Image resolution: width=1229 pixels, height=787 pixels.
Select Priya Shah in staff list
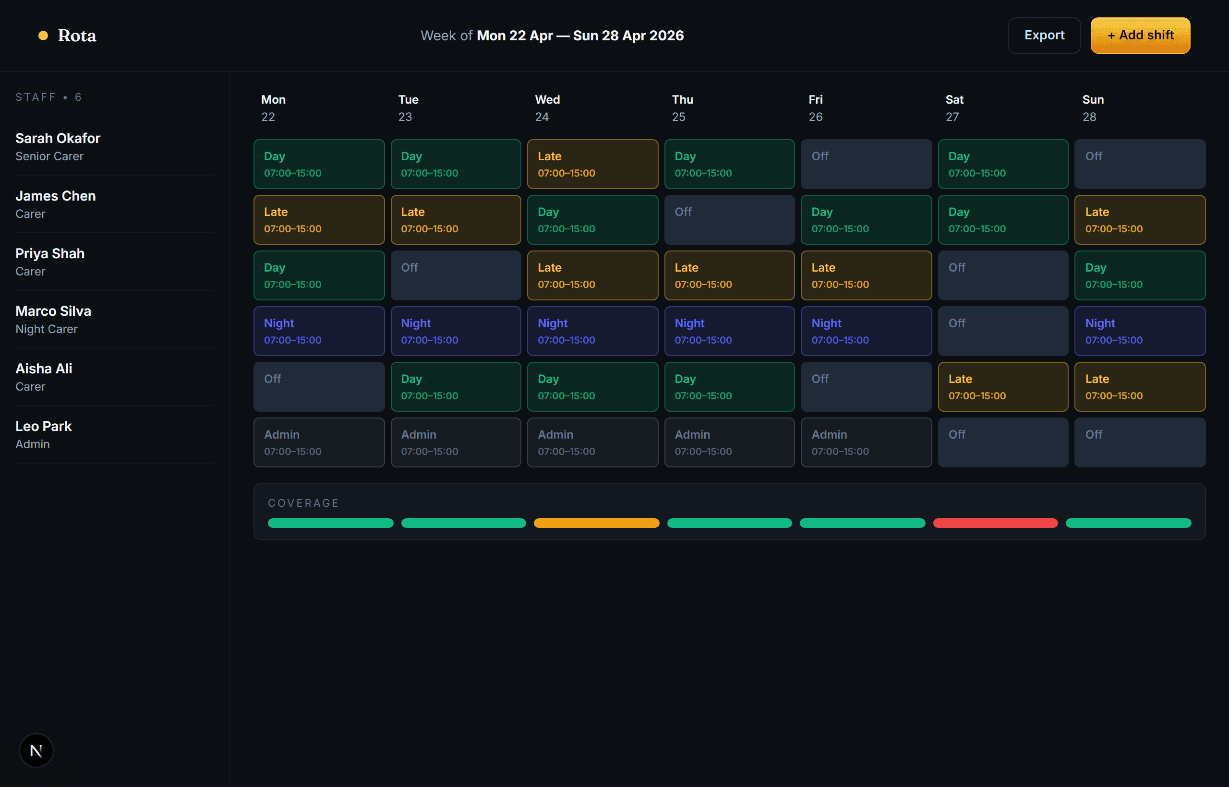115,262
